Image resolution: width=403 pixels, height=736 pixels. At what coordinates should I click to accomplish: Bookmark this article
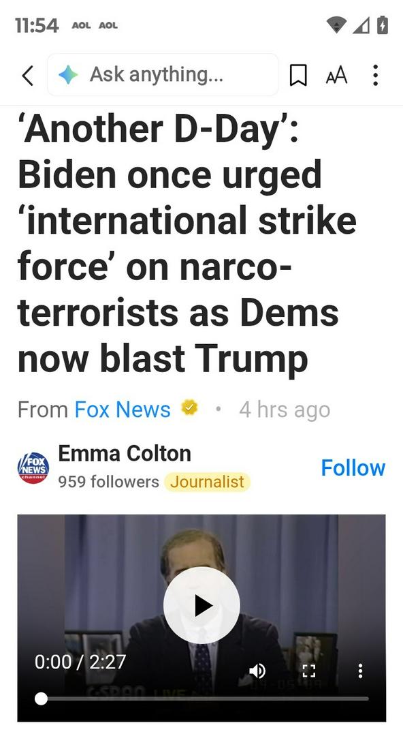pos(298,75)
